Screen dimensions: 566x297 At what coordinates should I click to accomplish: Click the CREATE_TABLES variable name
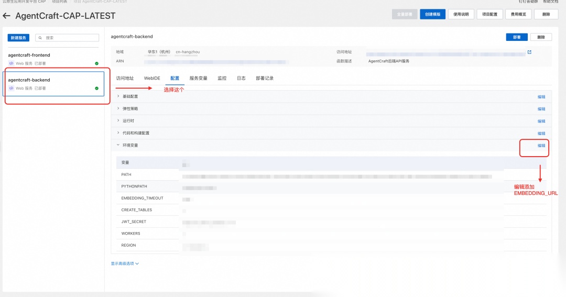point(136,210)
